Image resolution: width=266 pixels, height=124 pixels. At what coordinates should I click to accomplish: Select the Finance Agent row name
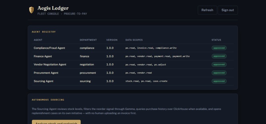pyautogui.click(x=43, y=56)
